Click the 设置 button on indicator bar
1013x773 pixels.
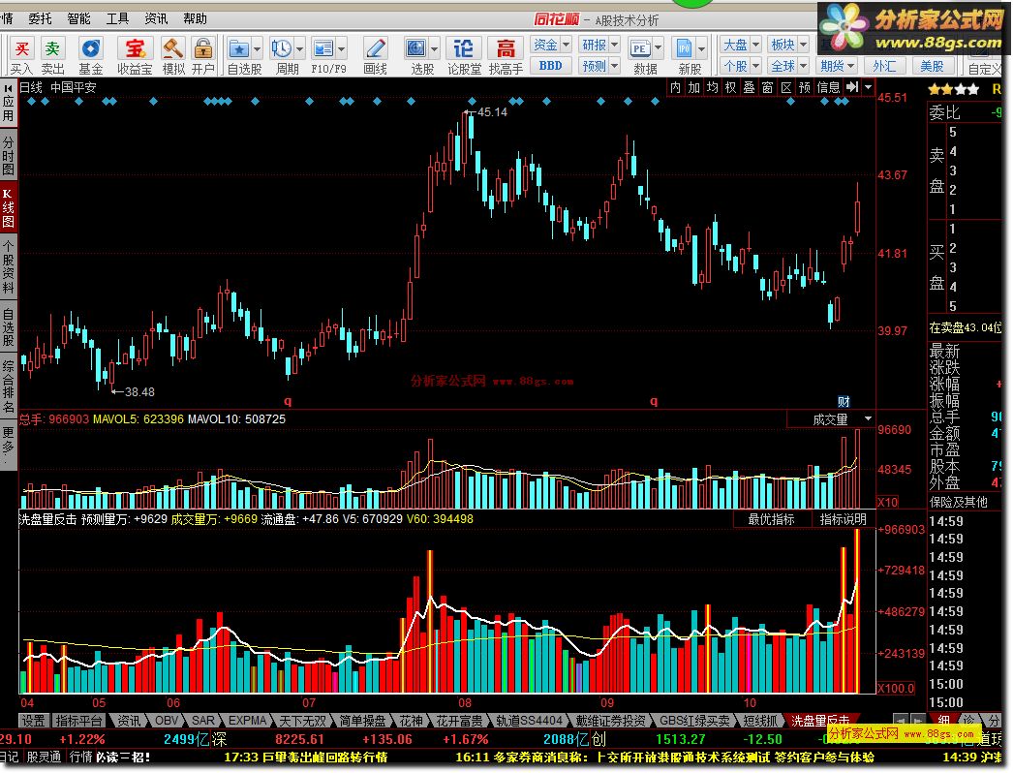point(34,720)
